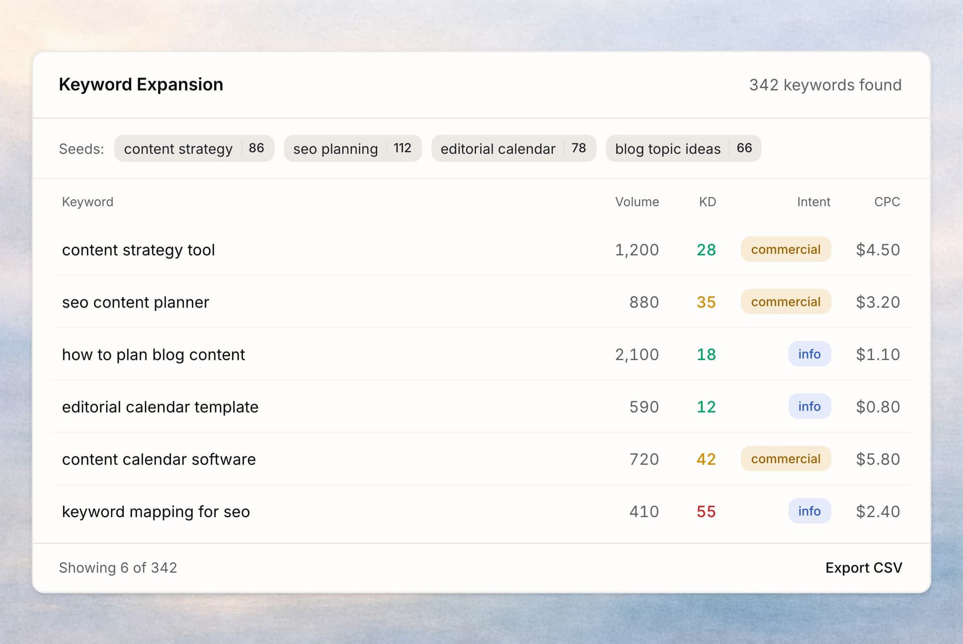The height and width of the screenshot is (644, 963).
Task: Click "Showing 6 of 342" pagination text
Action: (x=118, y=567)
